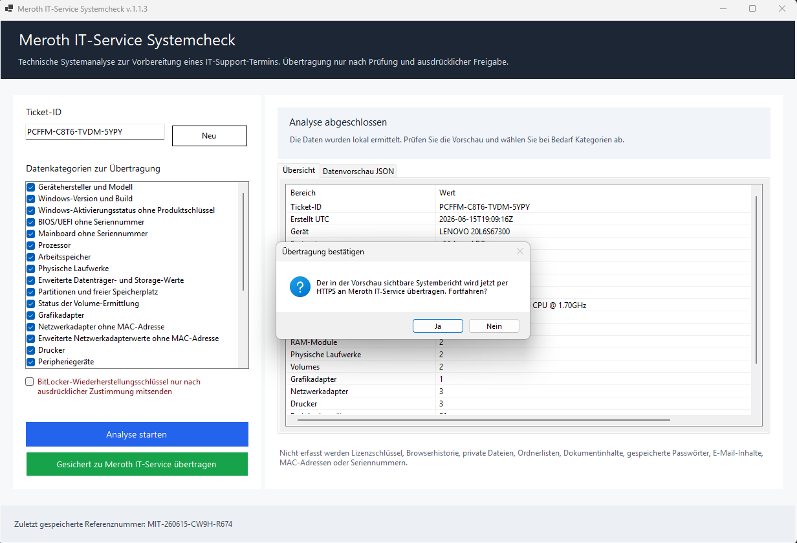Screen dimensions: 797x543
Task: Maximize the Systemcheck window
Action: click(x=752, y=9)
